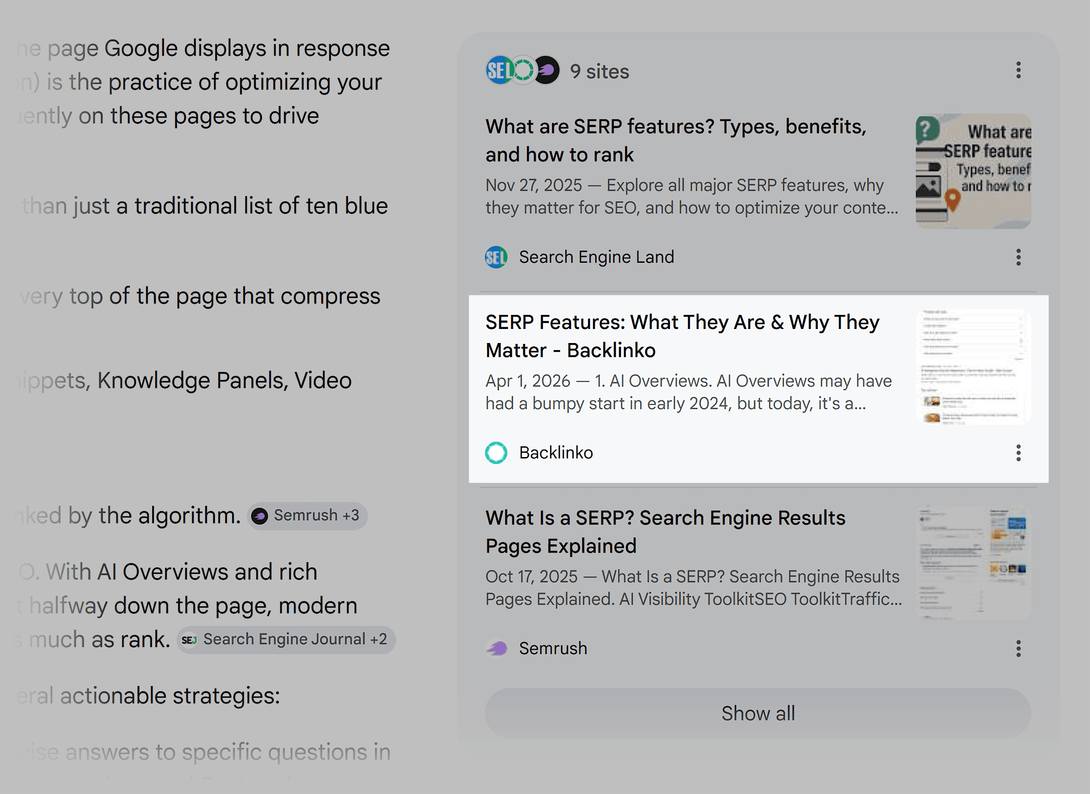
Task: Click the Semrush article thumbnail
Action: point(973,562)
